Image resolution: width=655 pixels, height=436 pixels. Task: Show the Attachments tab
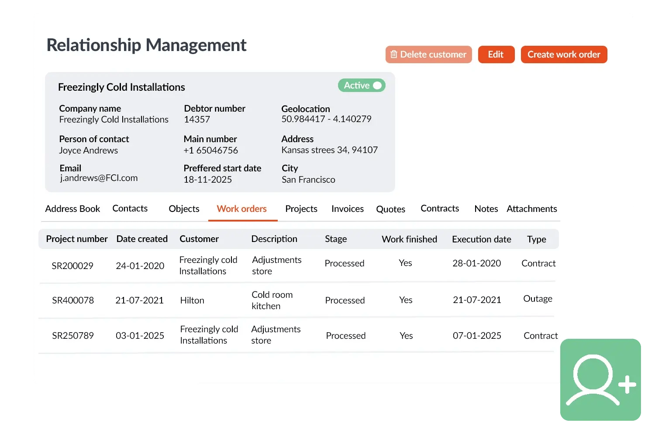click(531, 209)
